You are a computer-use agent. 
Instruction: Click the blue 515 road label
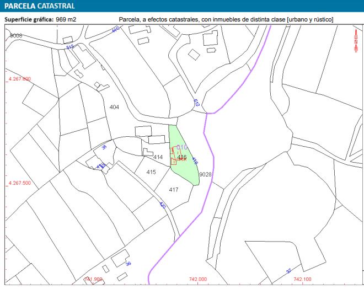click(x=69, y=47)
